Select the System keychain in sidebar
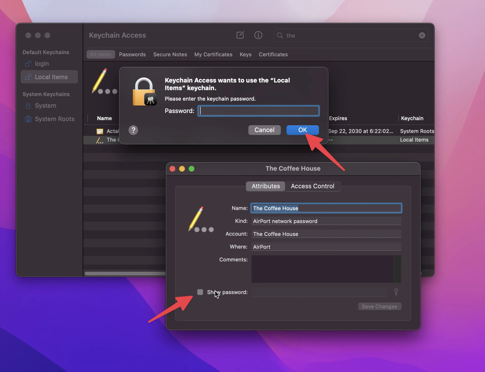 [x=49, y=106]
